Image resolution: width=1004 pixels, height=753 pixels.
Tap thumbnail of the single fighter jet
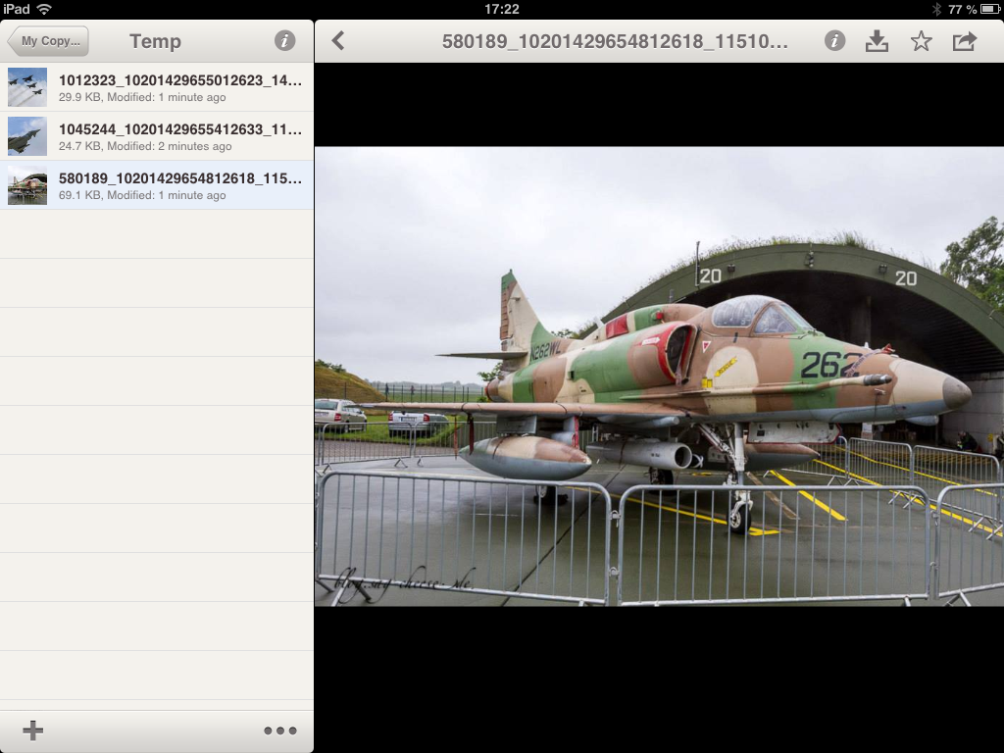point(27,136)
